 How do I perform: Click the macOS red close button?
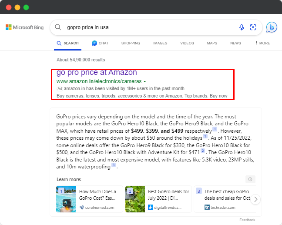tap(9, 7)
